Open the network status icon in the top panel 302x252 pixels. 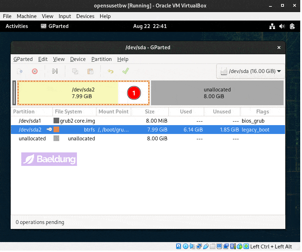pos(272,26)
